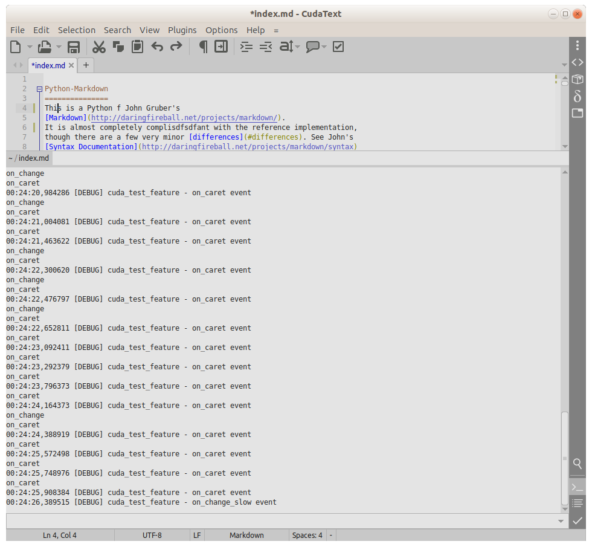The height and width of the screenshot is (547, 592).
Task: Click Markdown lexer name in the status bar
Action: click(x=246, y=535)
